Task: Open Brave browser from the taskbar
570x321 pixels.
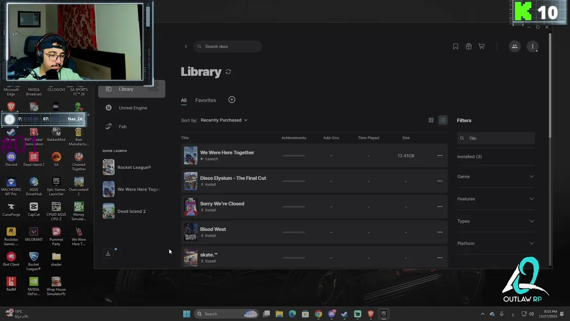Action: (370, 314)
